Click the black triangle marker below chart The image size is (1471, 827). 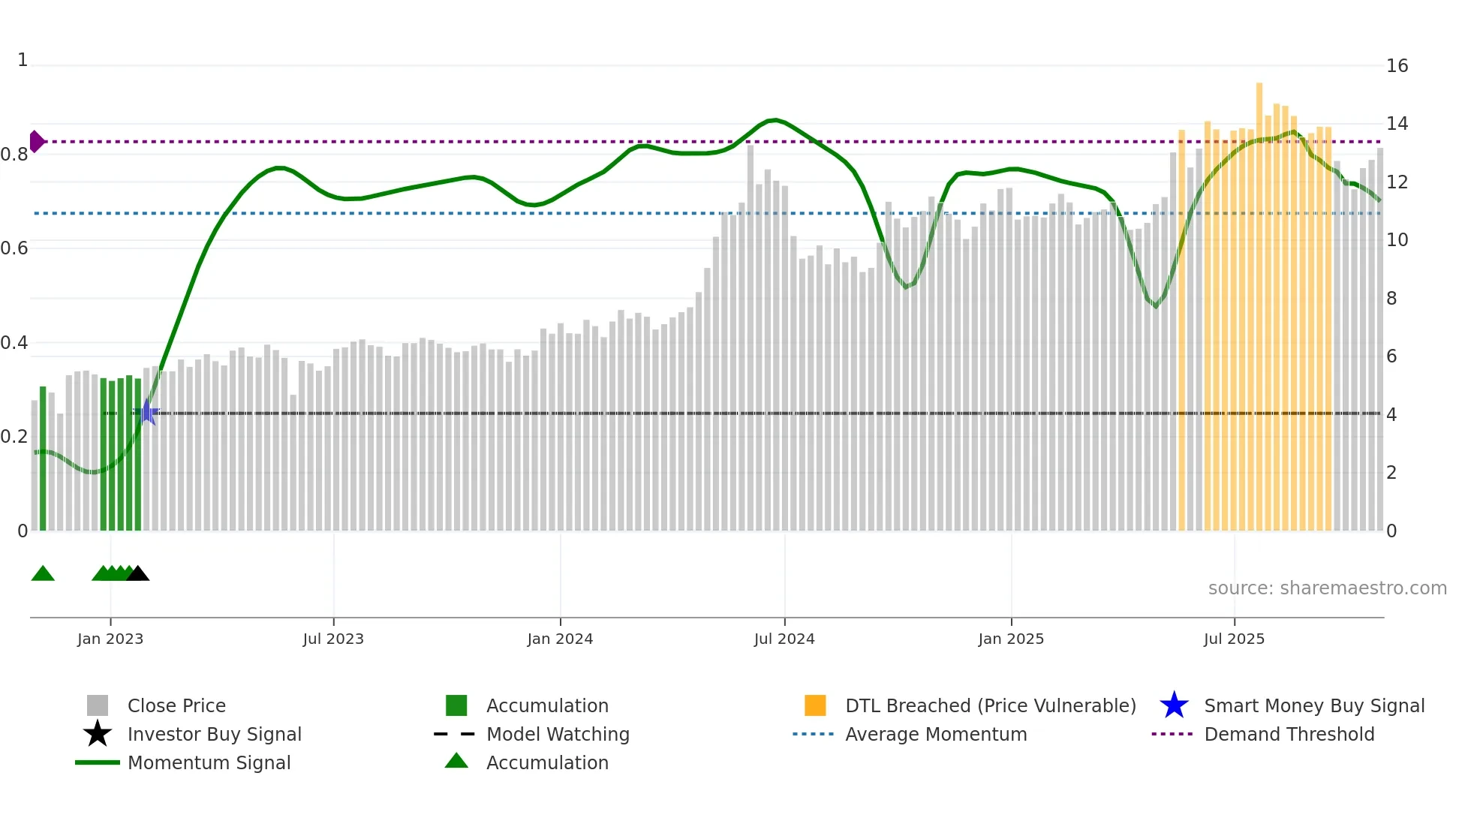[137, 574]
